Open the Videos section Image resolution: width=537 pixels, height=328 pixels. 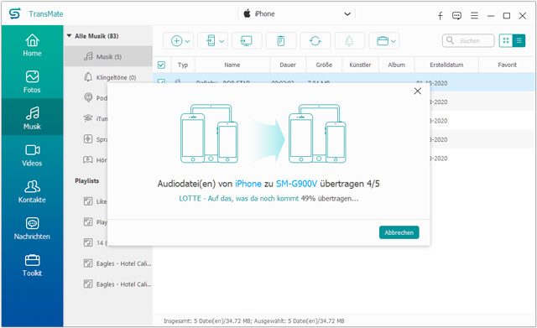[x=32, y=155]
